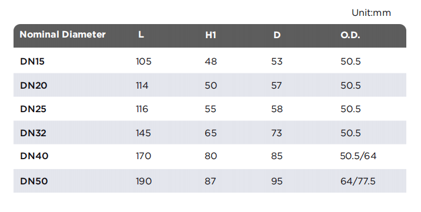Select the DN40 row label
This screenshot has width=421, height=212.
34,156
